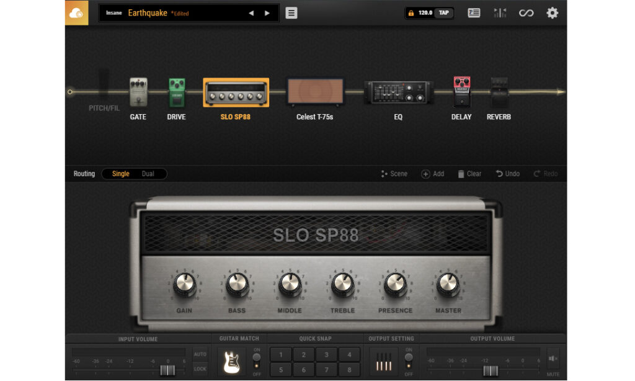Click the Earthquake preset name

148,13
